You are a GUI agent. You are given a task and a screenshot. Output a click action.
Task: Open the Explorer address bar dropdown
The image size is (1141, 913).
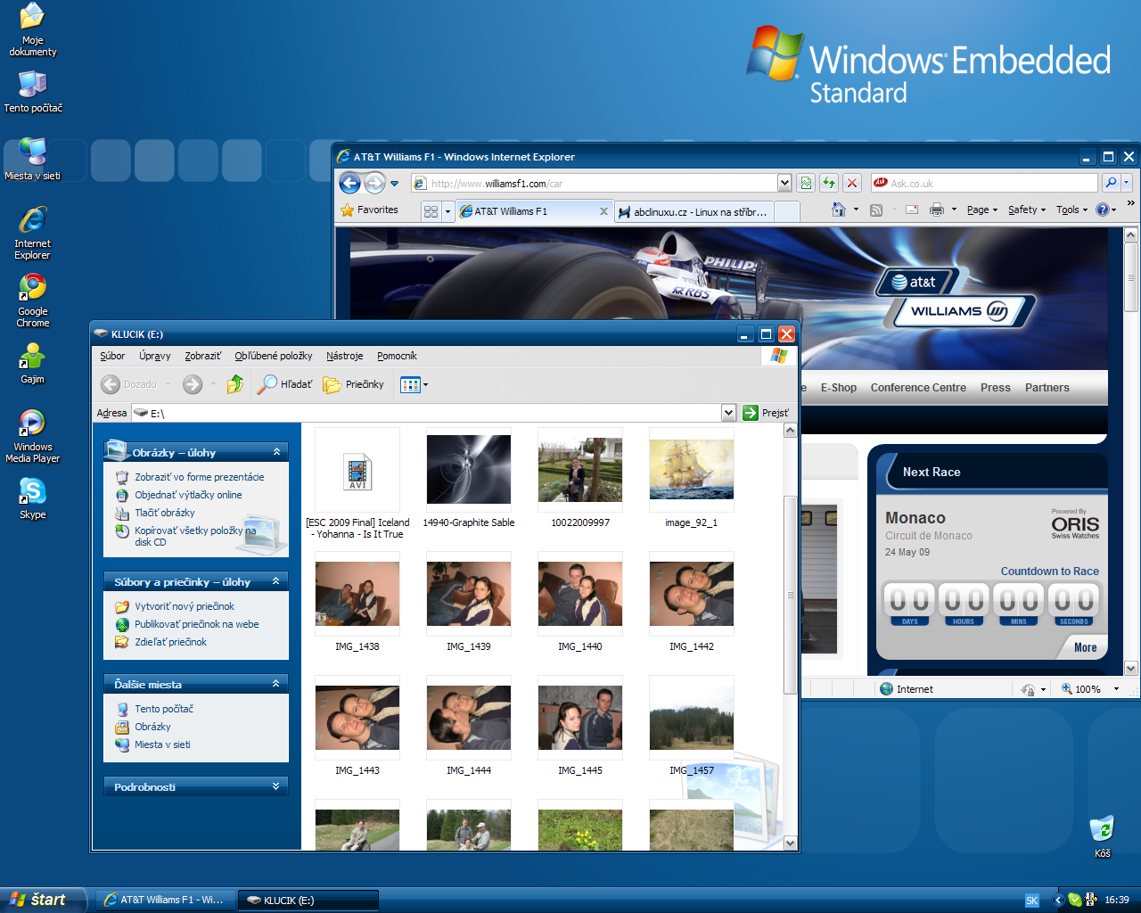tap(728, 413)
